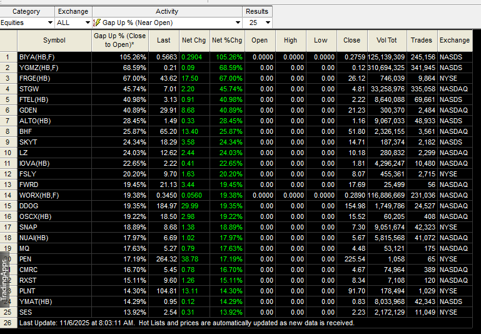Select the MQ symbol
This screenshot has width=481, height=334.
(x=24, y=248)
